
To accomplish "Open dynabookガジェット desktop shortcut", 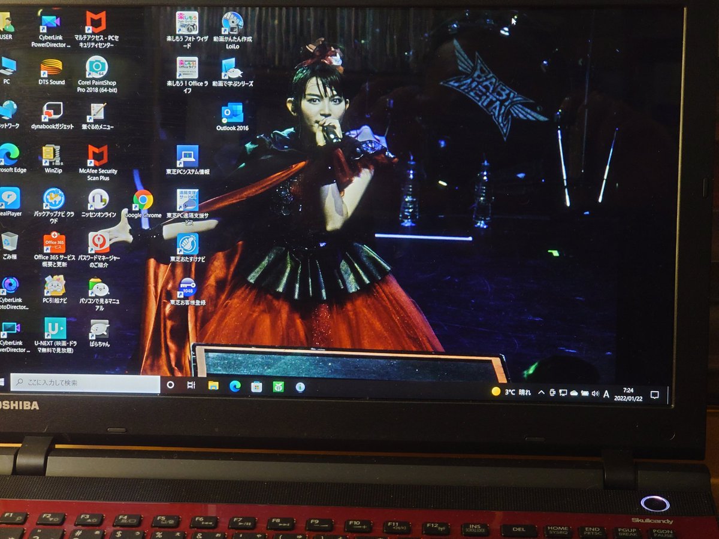I will [x=52, y=116].
